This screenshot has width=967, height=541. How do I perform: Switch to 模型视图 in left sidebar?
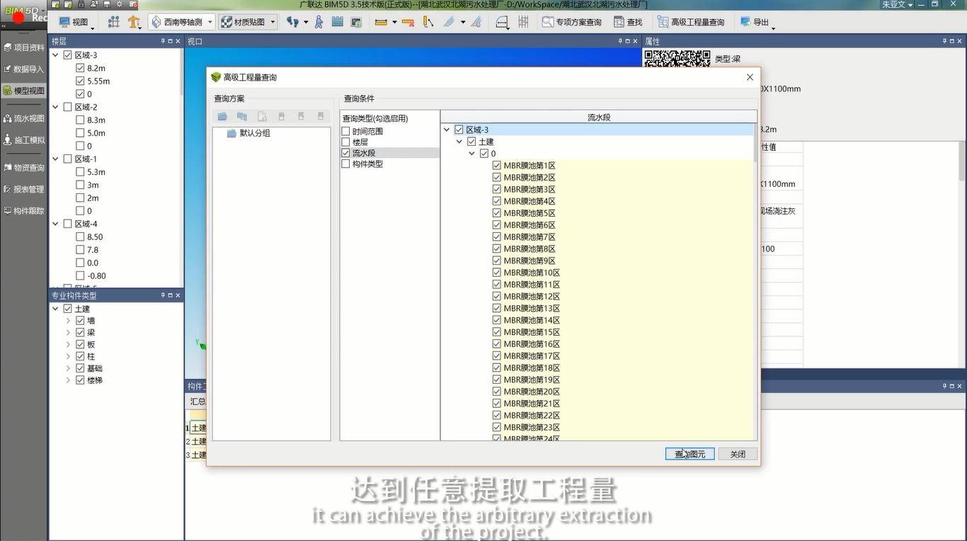[23, 91]
